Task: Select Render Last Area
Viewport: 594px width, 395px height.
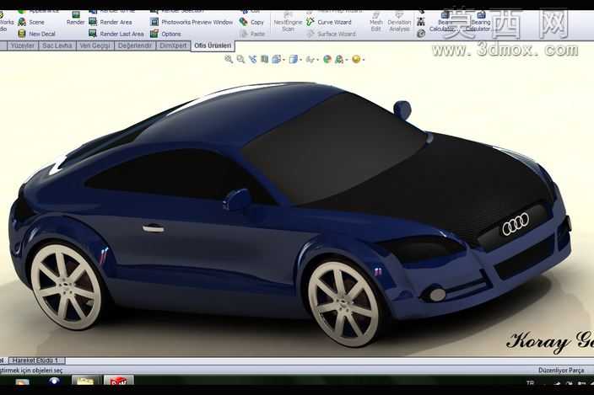Action: click(x=116, y=34)
